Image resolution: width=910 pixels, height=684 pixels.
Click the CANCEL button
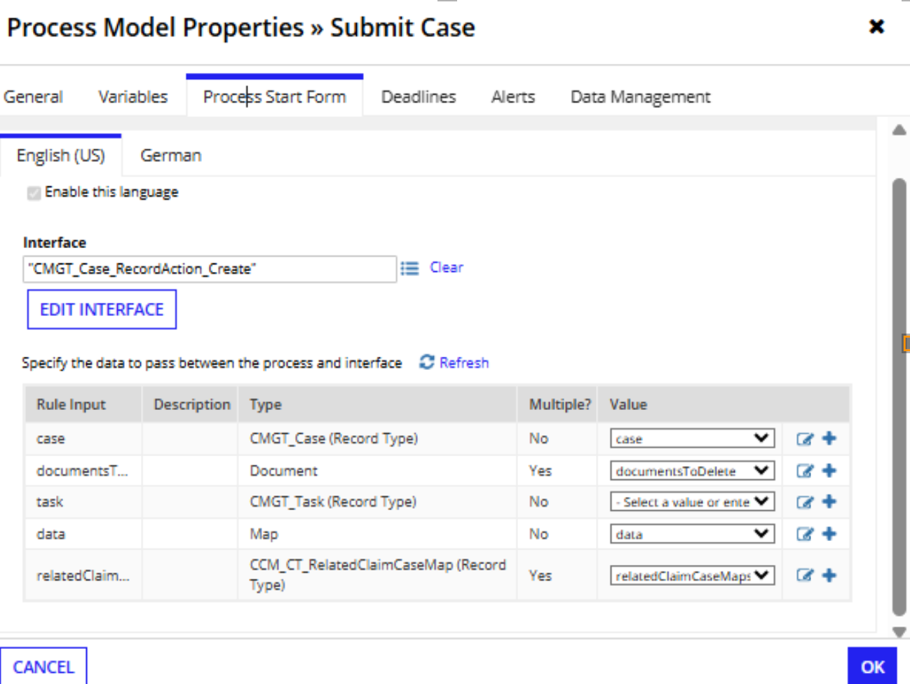(43, 666)
